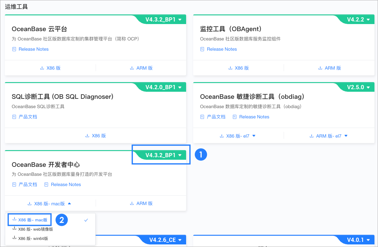The width and height of the screenshot is (378, 247).
Task: Click the download icon beside obdiag X86 版- el7
Action: point(221,136)
